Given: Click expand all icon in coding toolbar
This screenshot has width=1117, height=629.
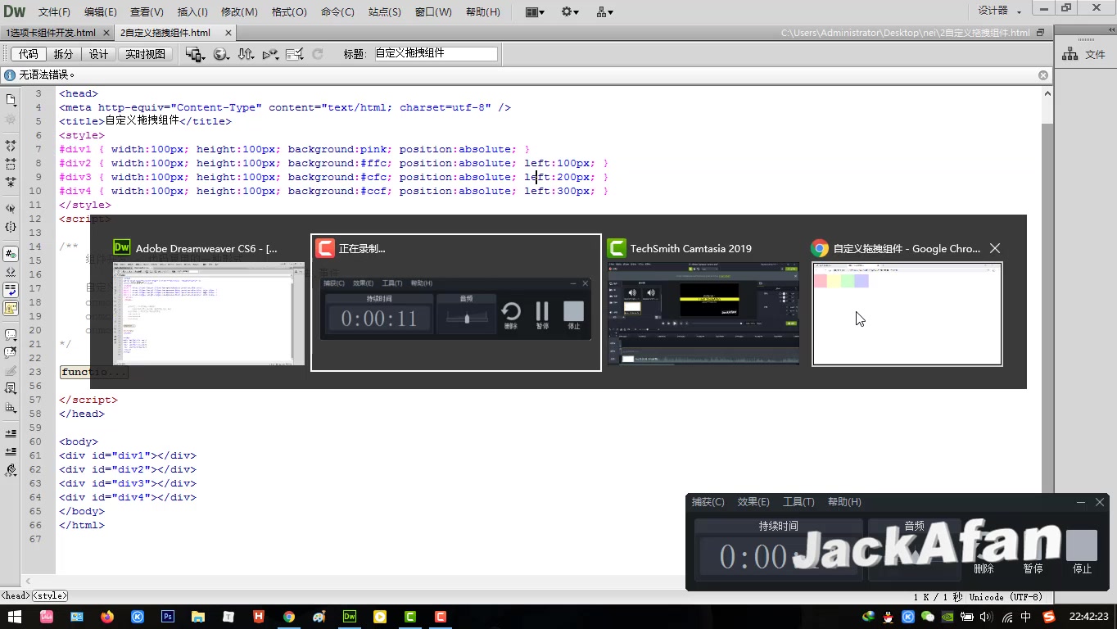Looking at the screenshot, I should [x=11, y=181].
